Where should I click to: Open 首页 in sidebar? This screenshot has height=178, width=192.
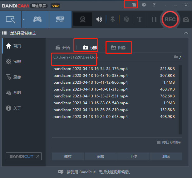(13, 46)
